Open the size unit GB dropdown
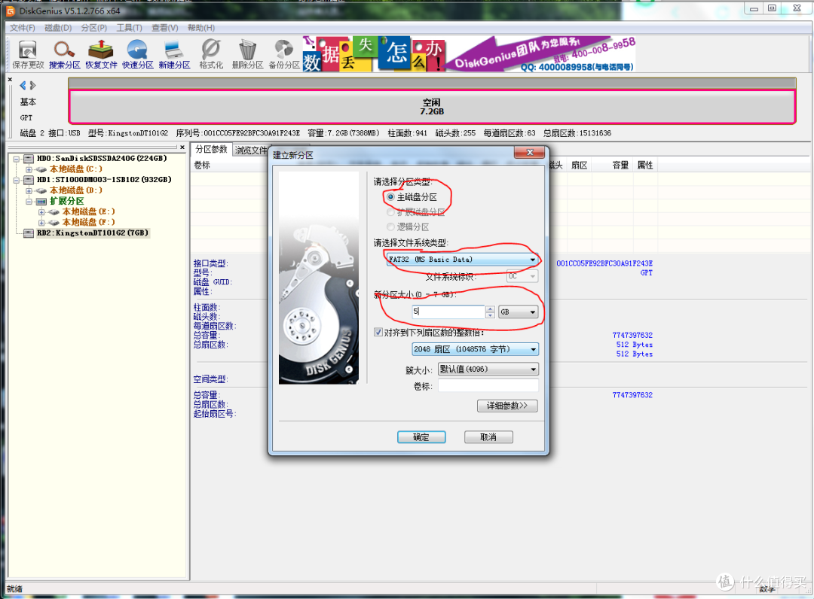814x599 pixels. pyautogui.click(x=518, y=312)
